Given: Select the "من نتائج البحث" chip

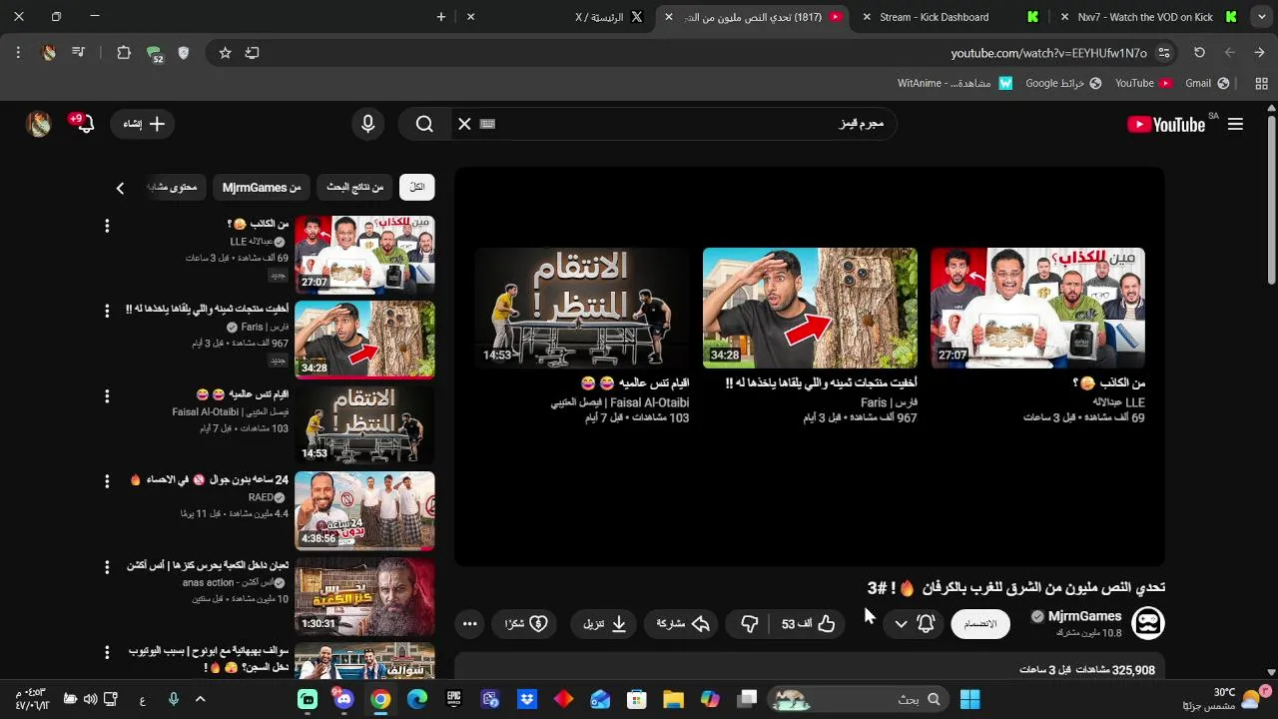Looking at the screenshot, I should (x=355, y=187).
